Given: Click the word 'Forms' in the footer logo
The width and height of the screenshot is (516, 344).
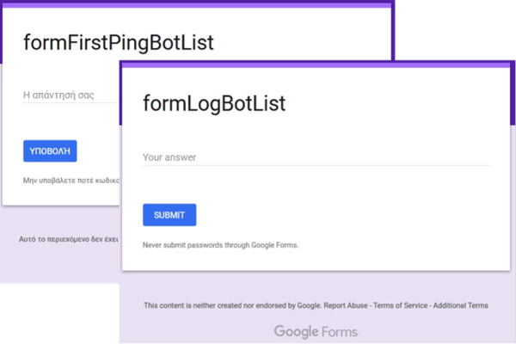Looking at the screenshot, I should coord(341,331).
